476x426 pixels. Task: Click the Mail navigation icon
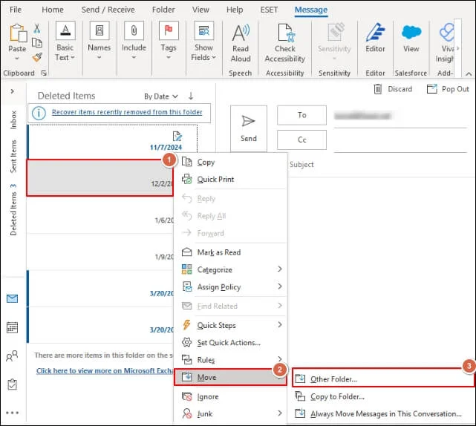[12, 299]
